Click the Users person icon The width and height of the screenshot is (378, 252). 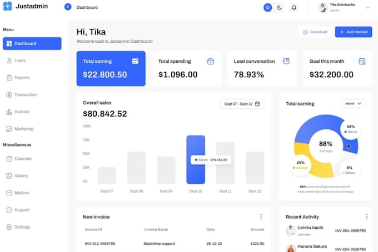(x=9, y=61)
